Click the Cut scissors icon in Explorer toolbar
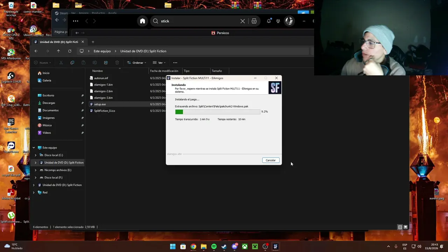This screenshot has height=252, width=448. 61,63
